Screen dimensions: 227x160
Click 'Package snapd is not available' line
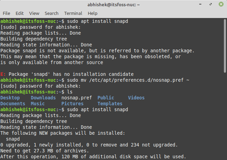click(97, 51)
